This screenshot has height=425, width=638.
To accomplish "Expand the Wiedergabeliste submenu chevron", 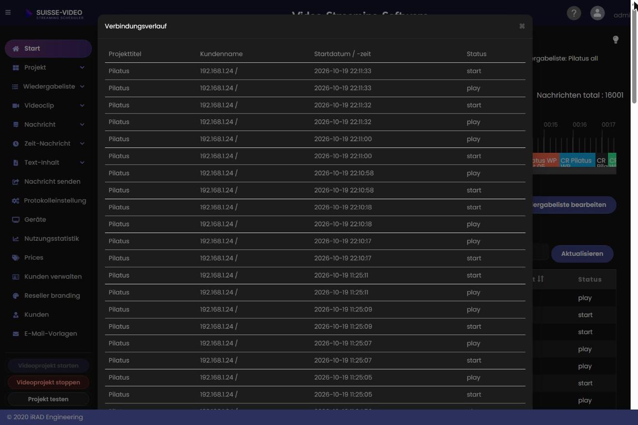I will (82, 87).
